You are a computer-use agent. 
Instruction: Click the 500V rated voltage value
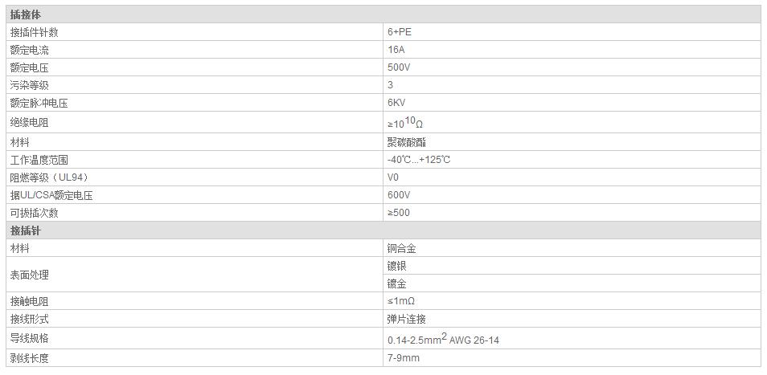[399, 67]
